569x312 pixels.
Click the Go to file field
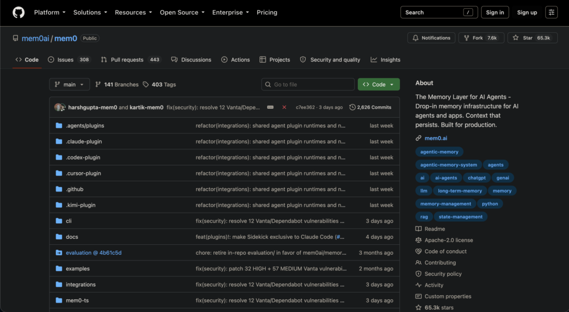pos(308,84)
